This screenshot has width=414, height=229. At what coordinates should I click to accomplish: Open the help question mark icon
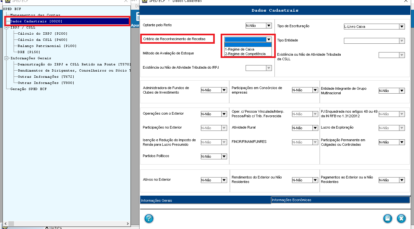click(149, 218)
